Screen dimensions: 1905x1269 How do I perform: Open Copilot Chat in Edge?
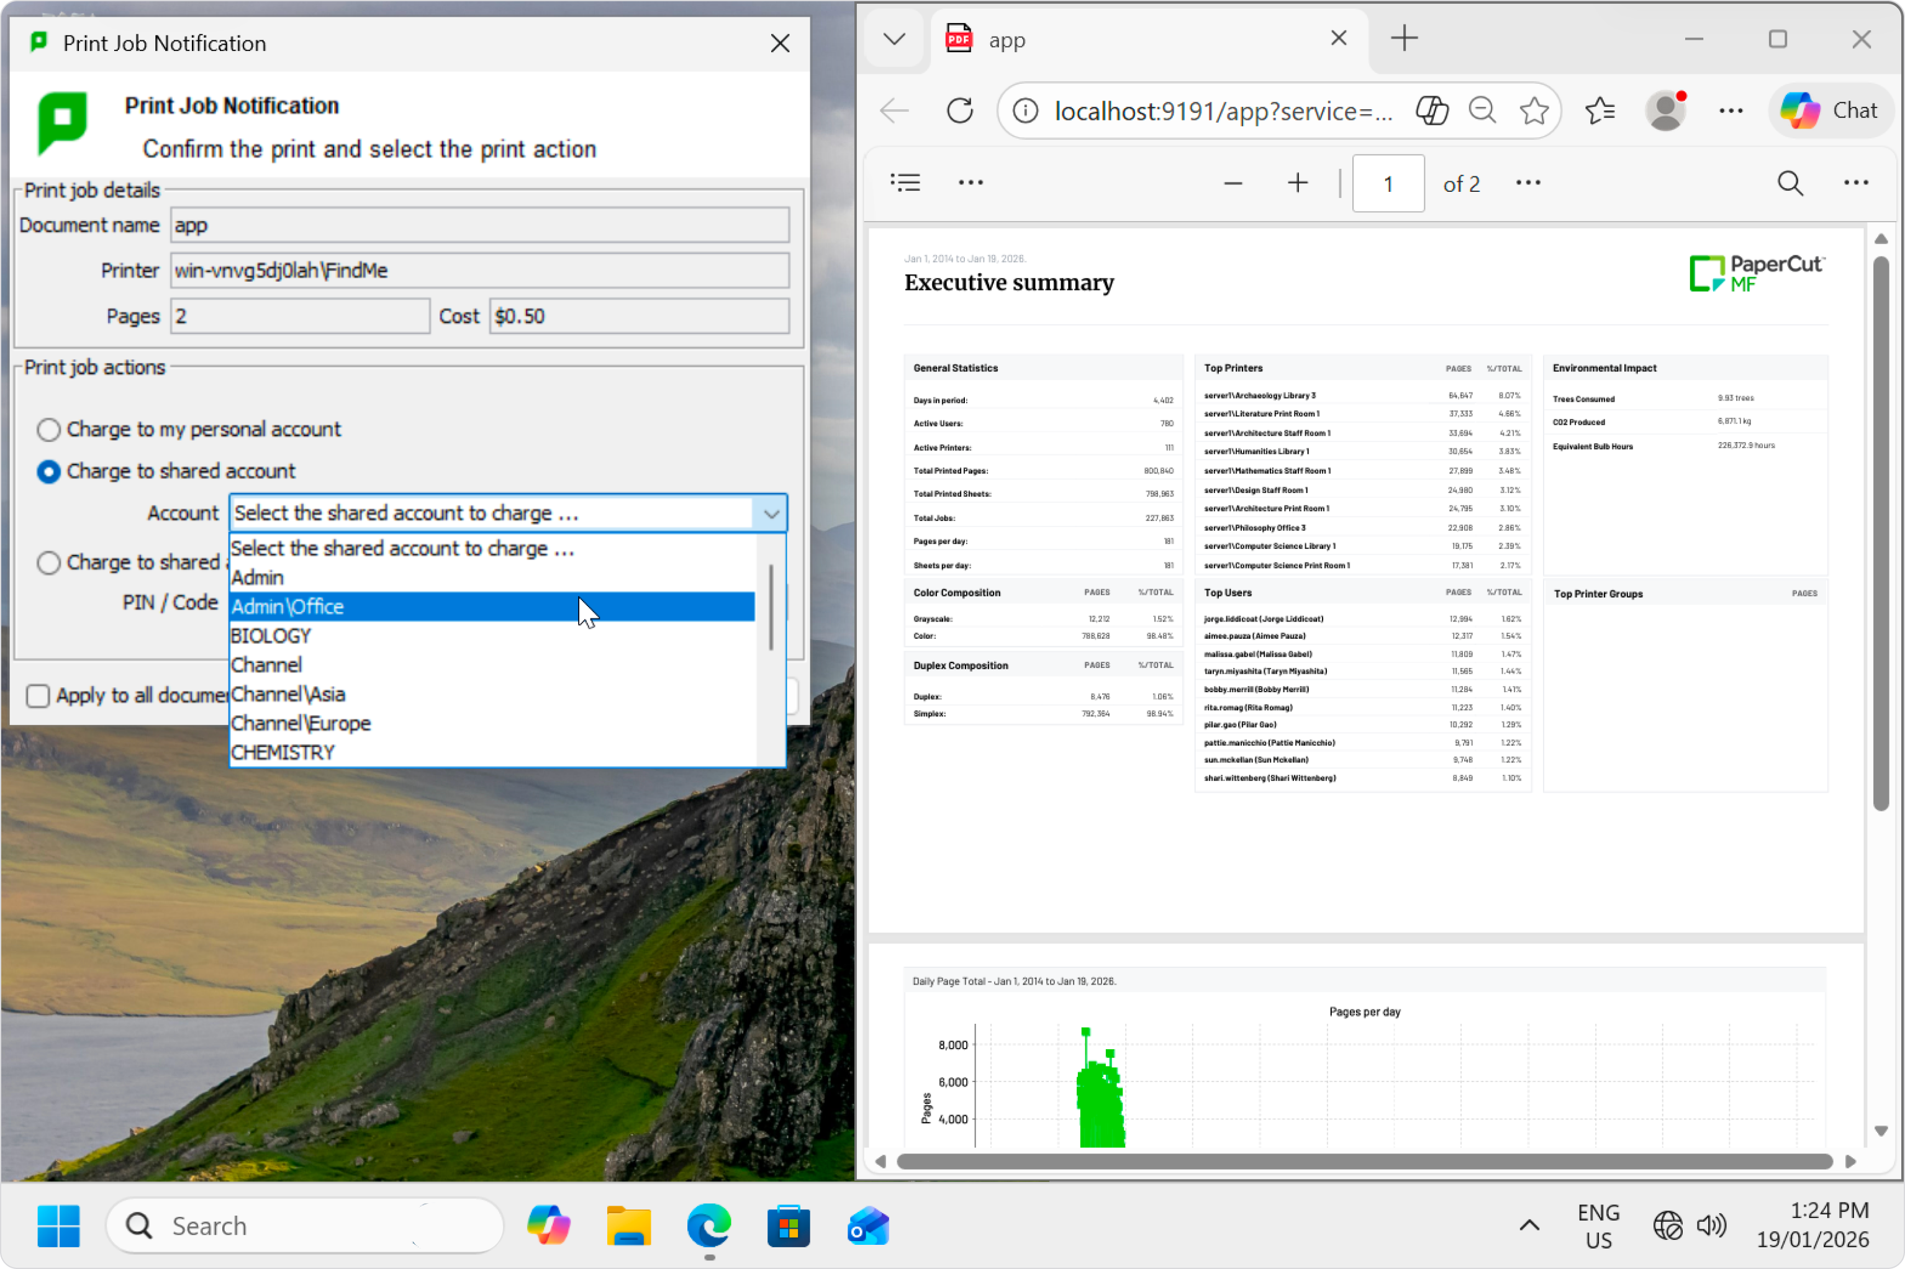[x=1830, y=110]
